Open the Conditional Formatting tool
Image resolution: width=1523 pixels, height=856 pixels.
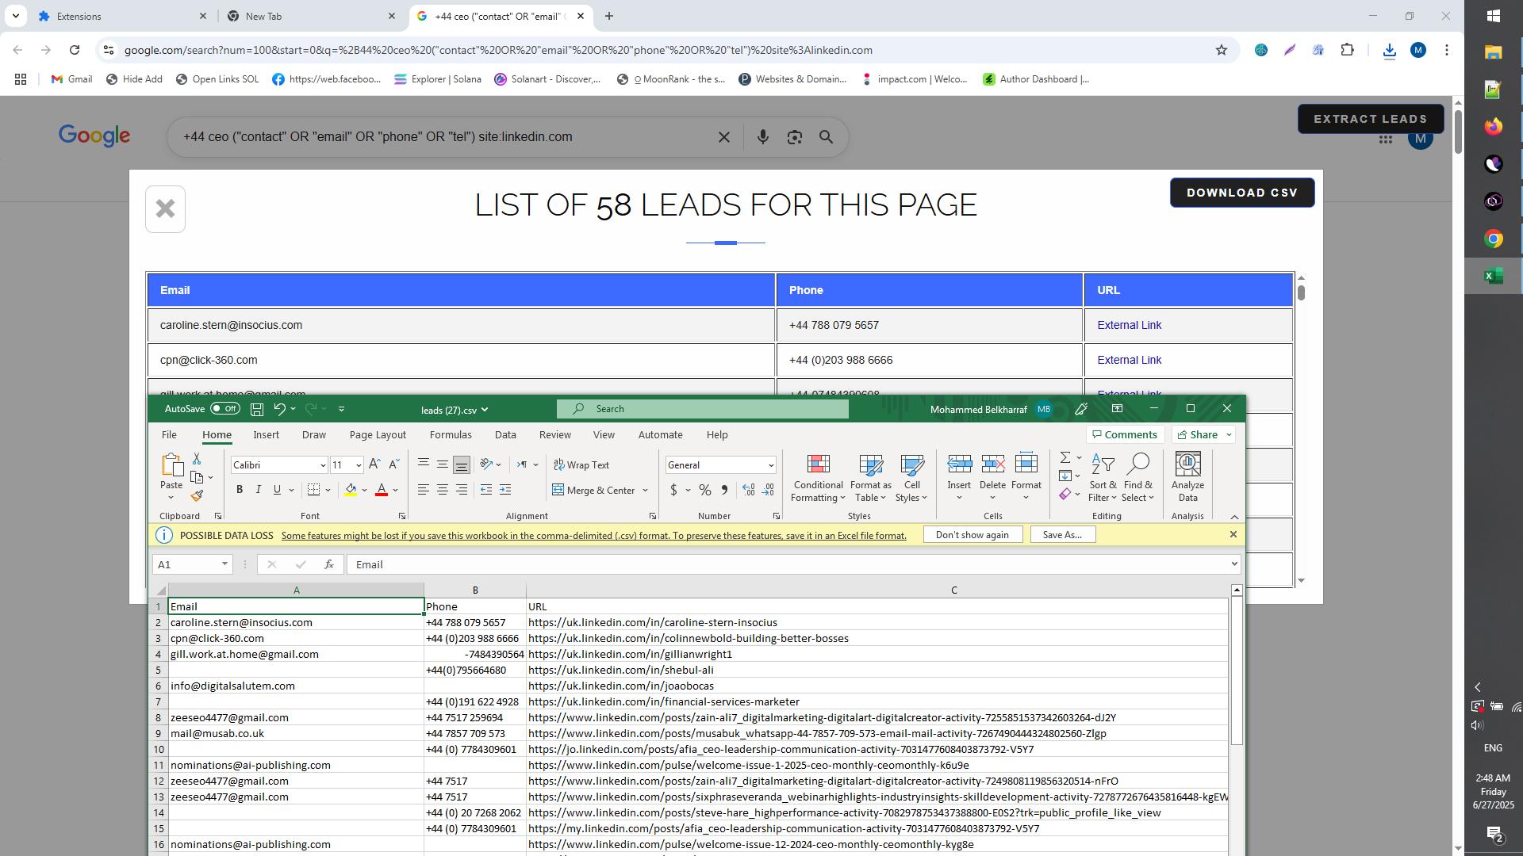(817, 476)
